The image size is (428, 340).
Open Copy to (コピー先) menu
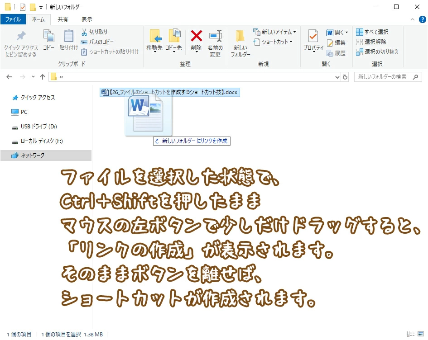173,40
